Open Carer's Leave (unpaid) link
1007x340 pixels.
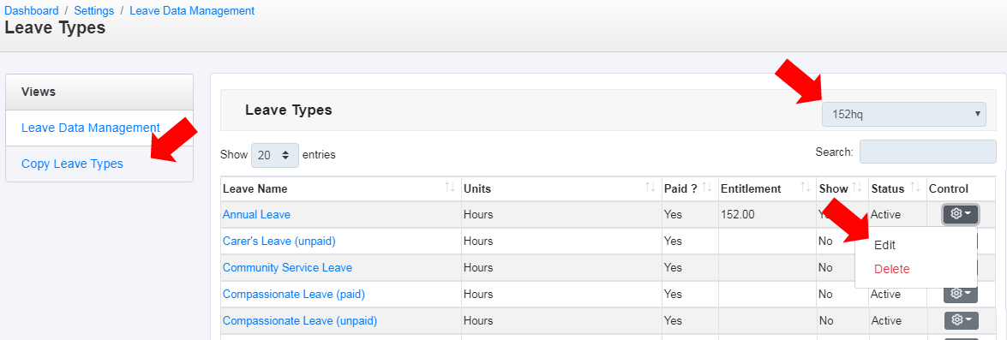[279, 242]
